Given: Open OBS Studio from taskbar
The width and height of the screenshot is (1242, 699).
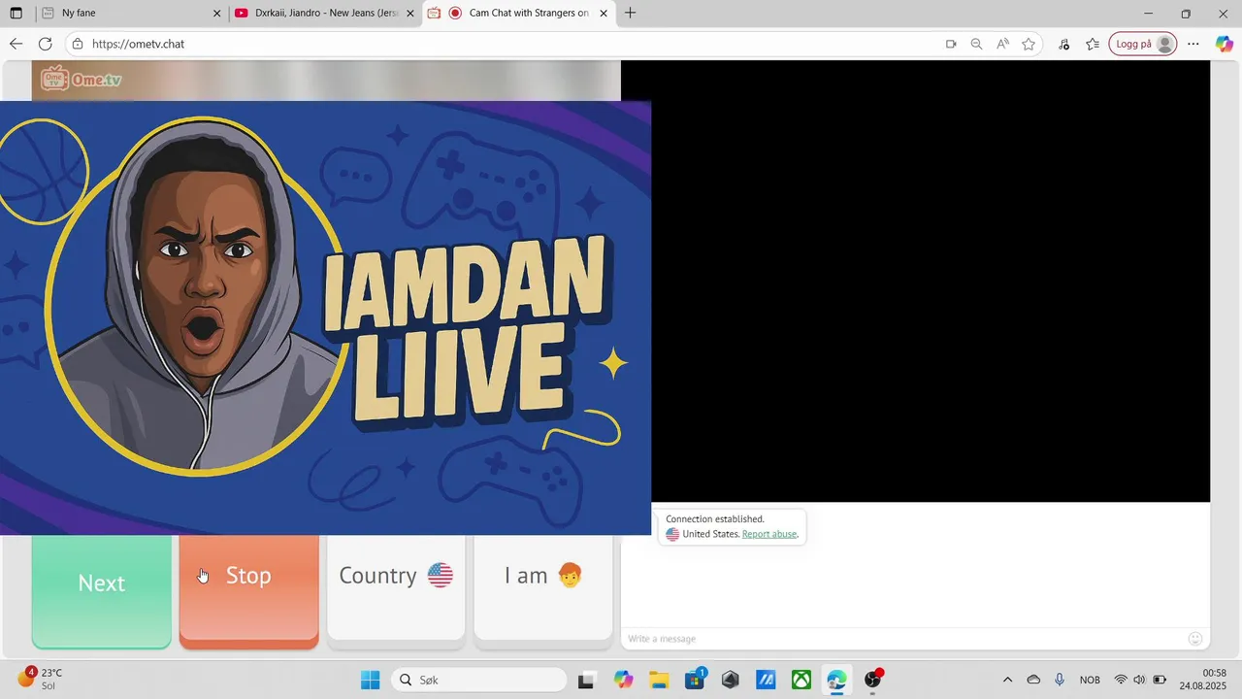Looking at the screenshot, I should point(873,680).
